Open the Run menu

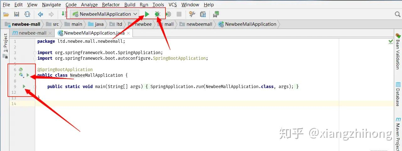point(144,5)
